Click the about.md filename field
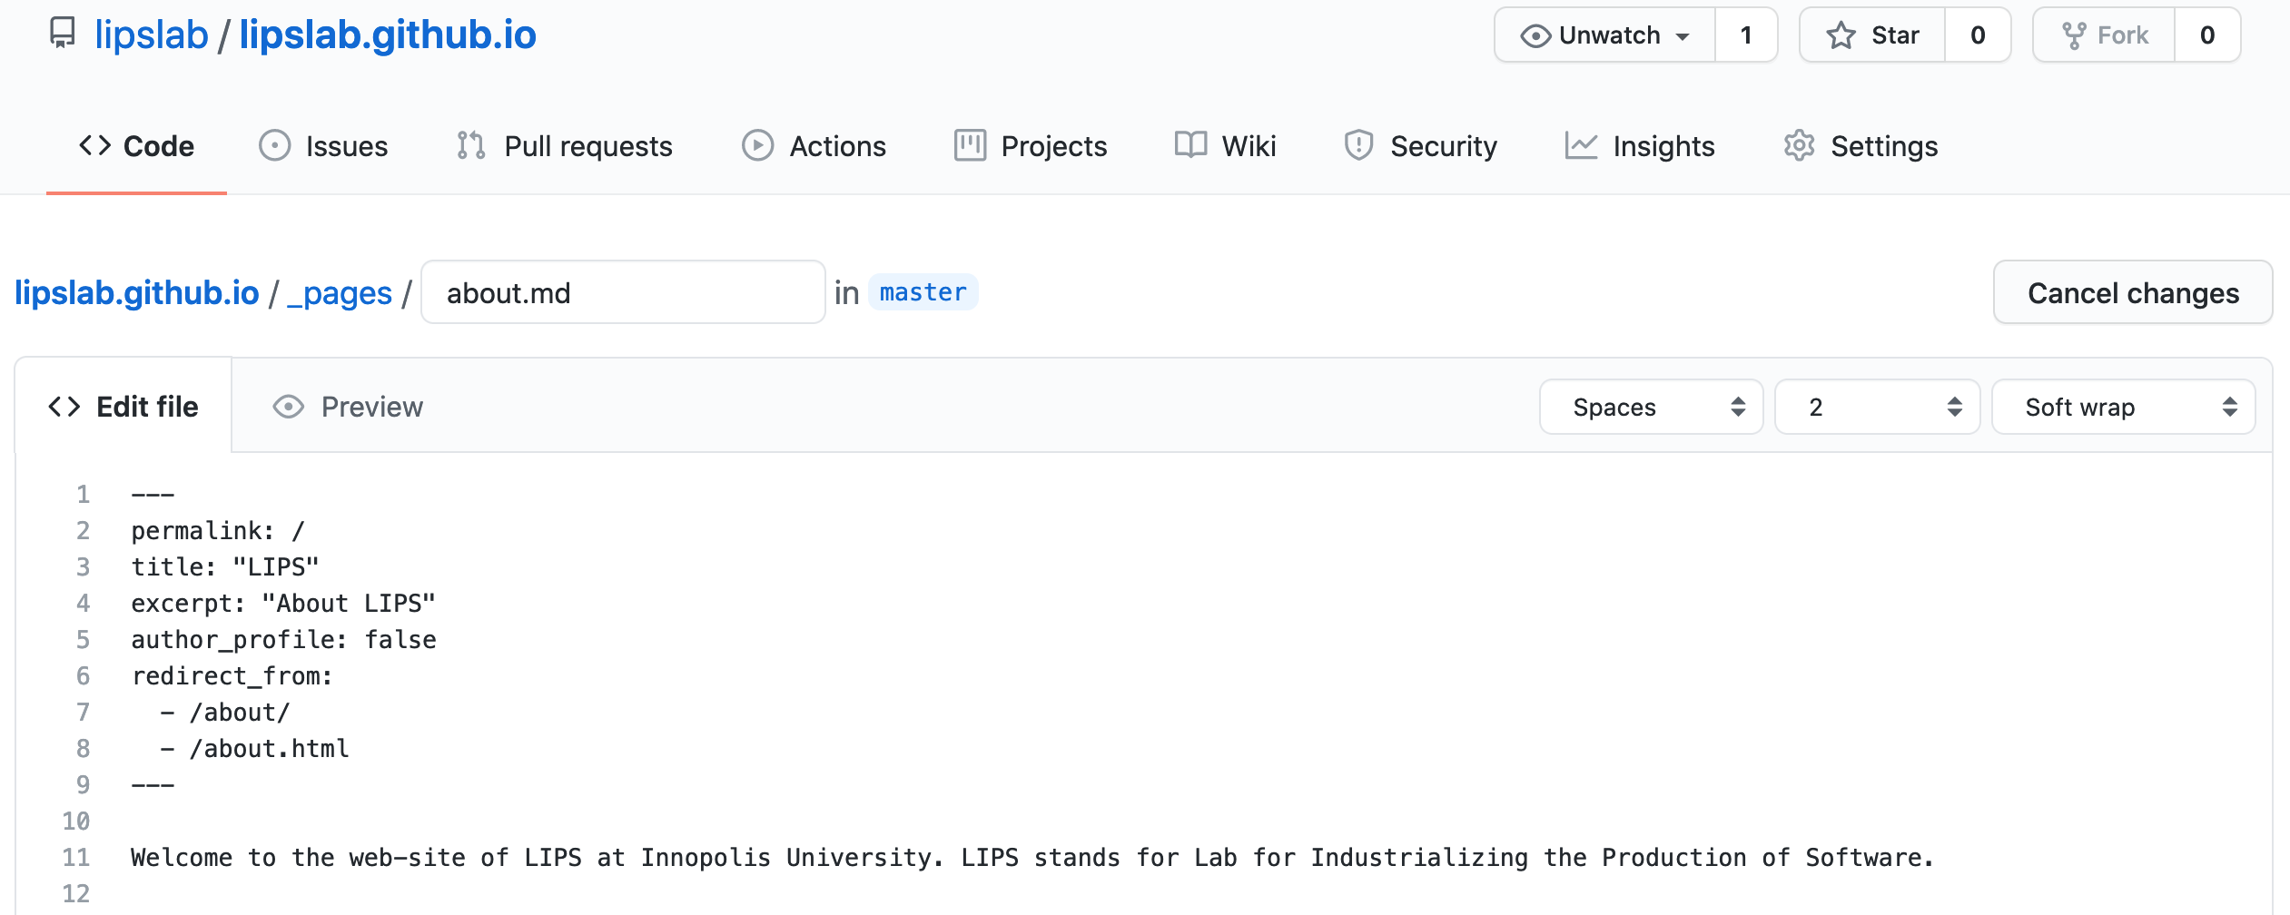This screenshot has height=915, width=2290. pos(623,292)
